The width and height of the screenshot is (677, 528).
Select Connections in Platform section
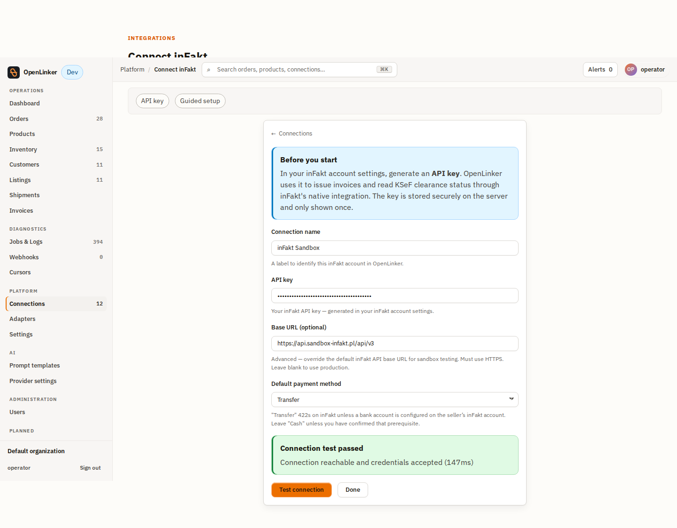click(x=56, y=304)
